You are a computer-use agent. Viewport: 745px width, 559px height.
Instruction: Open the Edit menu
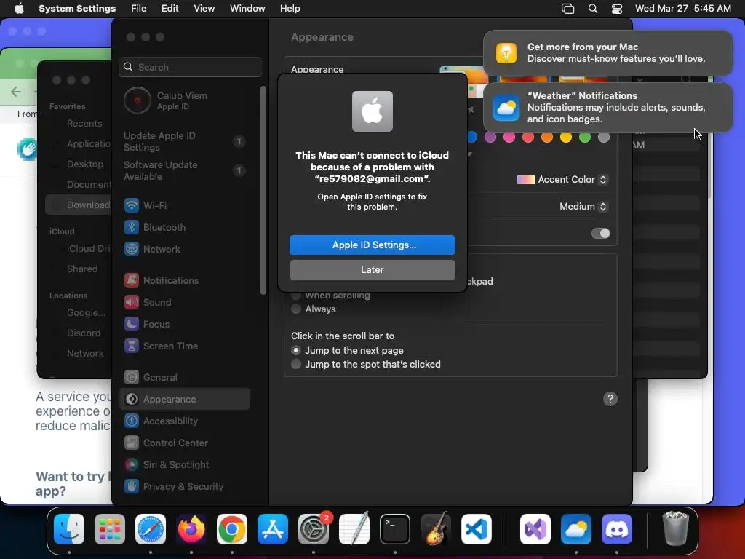[x=170, y=9]
